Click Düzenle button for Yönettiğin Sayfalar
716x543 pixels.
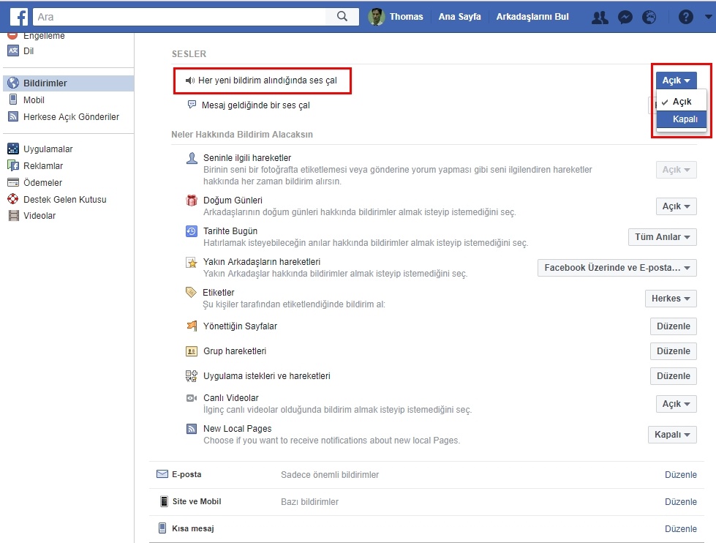coord(674,326)
